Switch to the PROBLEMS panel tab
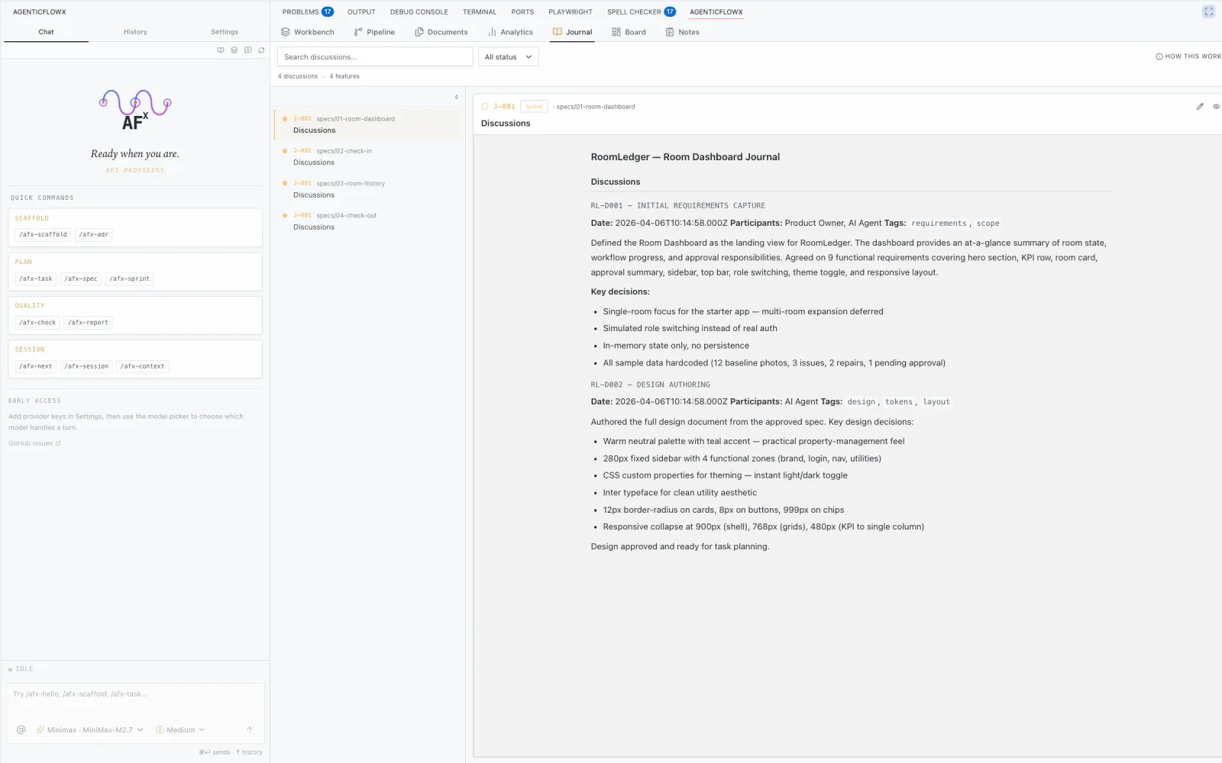 click(x=308, y=11)
